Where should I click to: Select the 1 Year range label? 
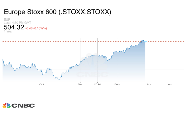(x=8, y=32)
